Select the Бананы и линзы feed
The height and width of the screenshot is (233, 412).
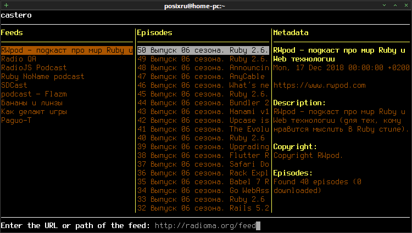pyautogui.click(x=32, y=103)
